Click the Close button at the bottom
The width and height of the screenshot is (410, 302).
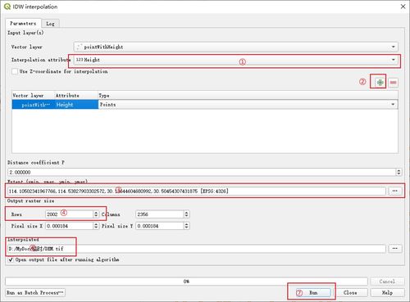pyautogui.click(x=350, y=292)
